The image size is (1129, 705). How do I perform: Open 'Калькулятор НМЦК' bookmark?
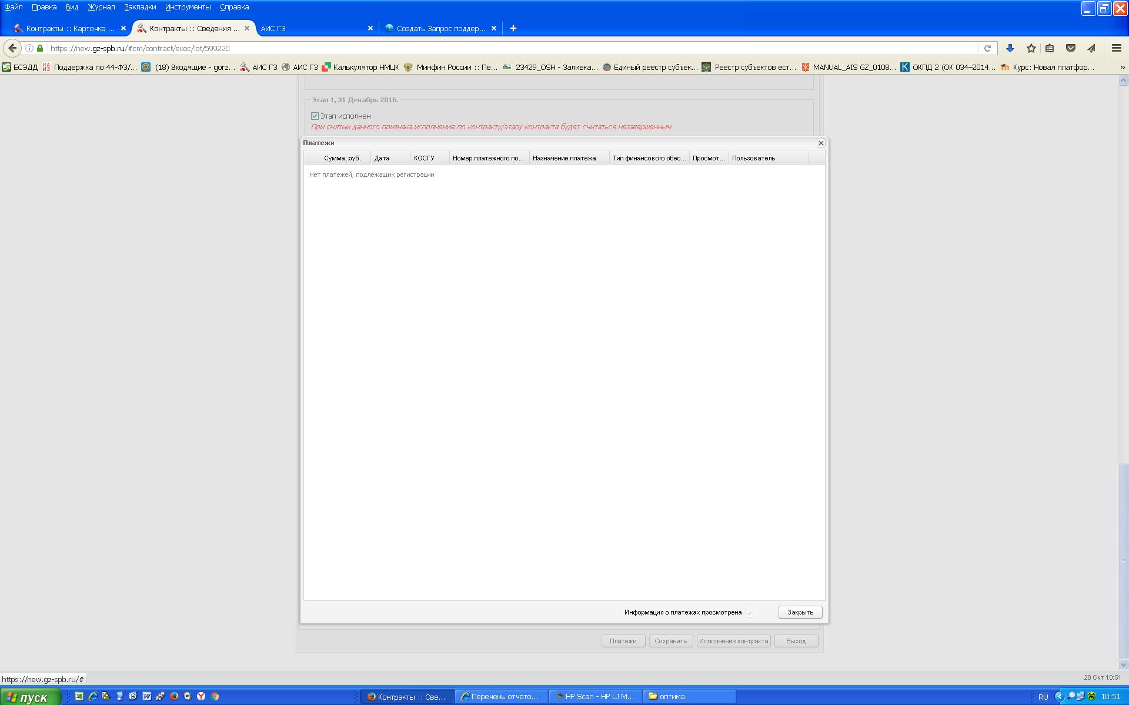pyautogui.click(x=360, y=68)
